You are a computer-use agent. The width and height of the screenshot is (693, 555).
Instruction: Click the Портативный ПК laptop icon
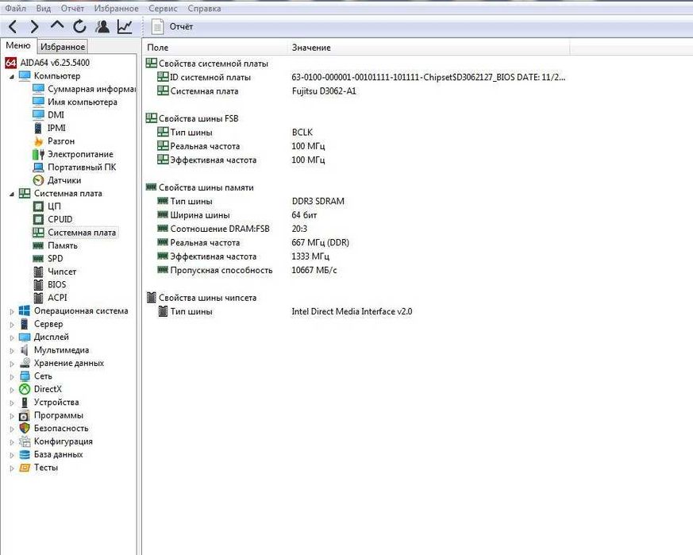click(x=38, y=168)
